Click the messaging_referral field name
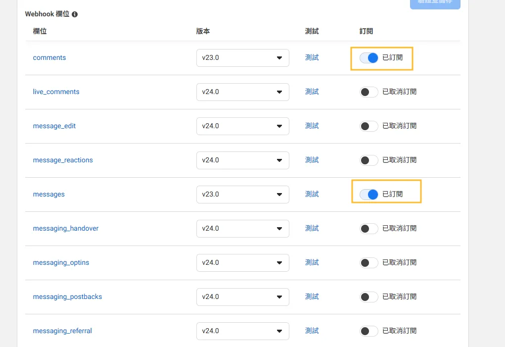 point(62,331)
